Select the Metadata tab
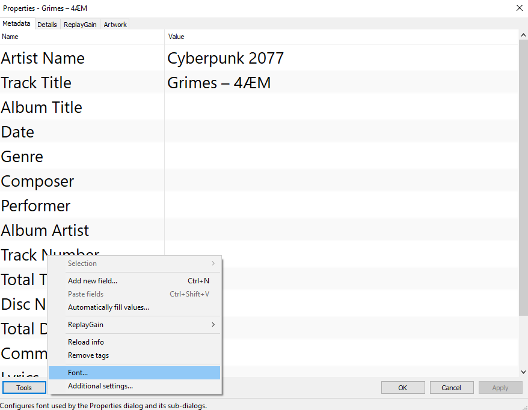 pos(17,24)
